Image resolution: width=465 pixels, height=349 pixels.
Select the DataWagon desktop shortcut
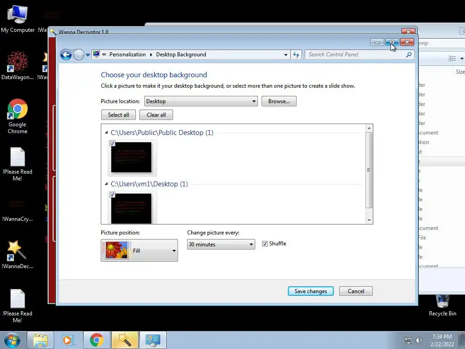(18, 65)
